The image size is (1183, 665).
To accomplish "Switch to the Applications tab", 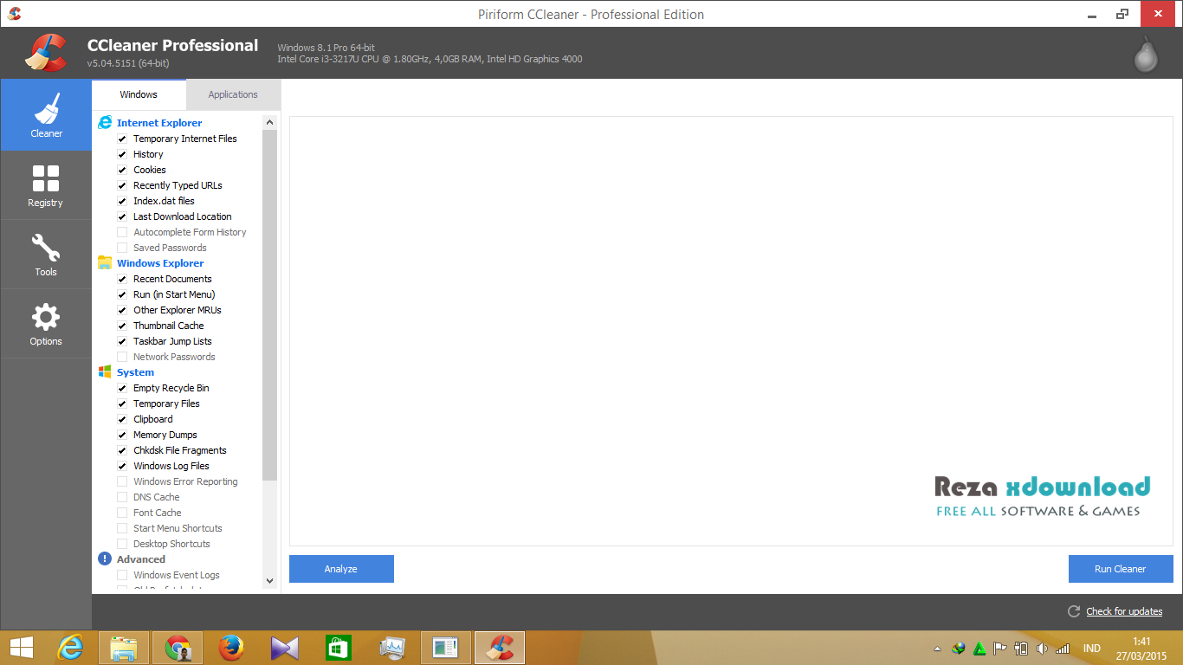I will [x=233, y=94].
